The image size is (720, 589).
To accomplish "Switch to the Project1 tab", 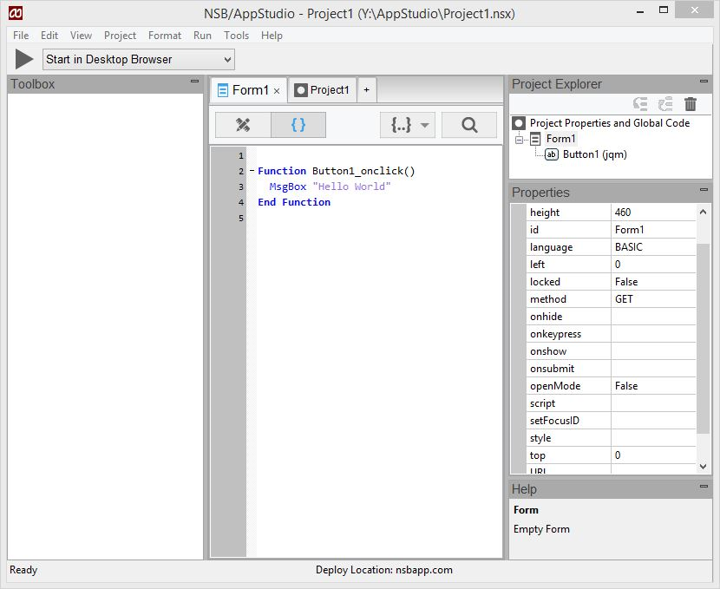I will pyautogui.click(x=322, y=90).
